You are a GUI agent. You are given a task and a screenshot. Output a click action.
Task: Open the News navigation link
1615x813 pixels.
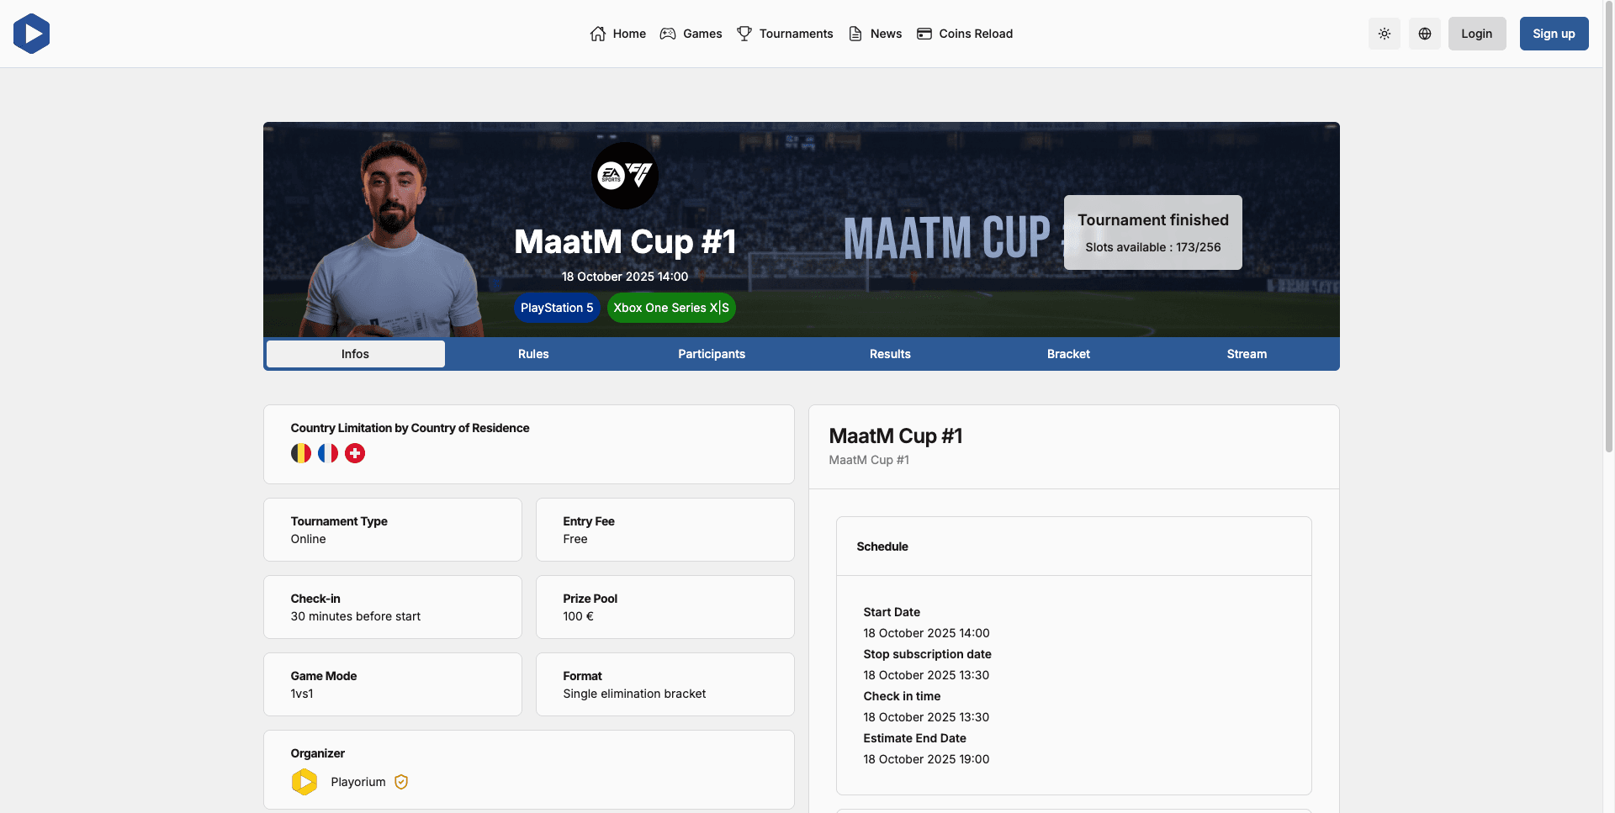click(x=875, y=34)
